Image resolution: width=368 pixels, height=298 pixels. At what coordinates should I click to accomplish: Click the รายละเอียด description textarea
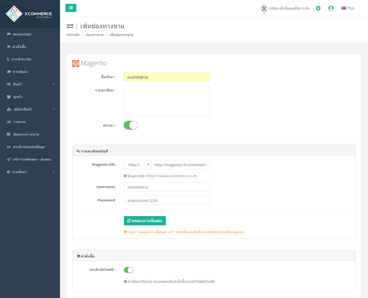[167, 101]
